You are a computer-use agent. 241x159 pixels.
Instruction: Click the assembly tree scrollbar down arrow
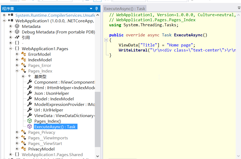click(97, 156)
